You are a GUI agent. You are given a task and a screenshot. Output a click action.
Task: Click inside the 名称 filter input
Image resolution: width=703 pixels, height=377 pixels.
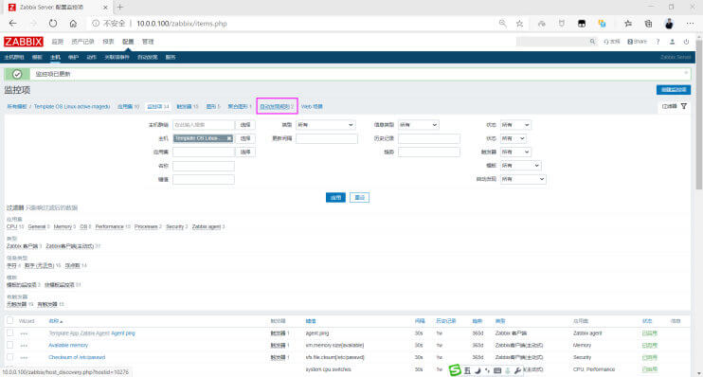point(204,166)
